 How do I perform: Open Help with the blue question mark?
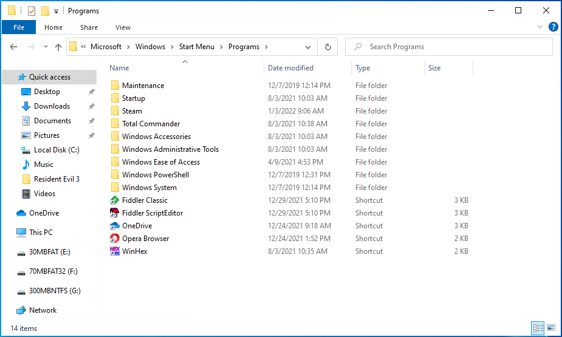pos(553,27)
